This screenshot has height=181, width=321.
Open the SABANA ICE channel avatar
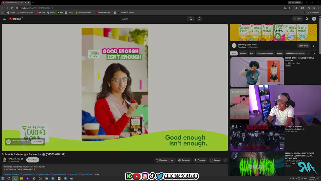pyautogui.click(x=5, y=160)
